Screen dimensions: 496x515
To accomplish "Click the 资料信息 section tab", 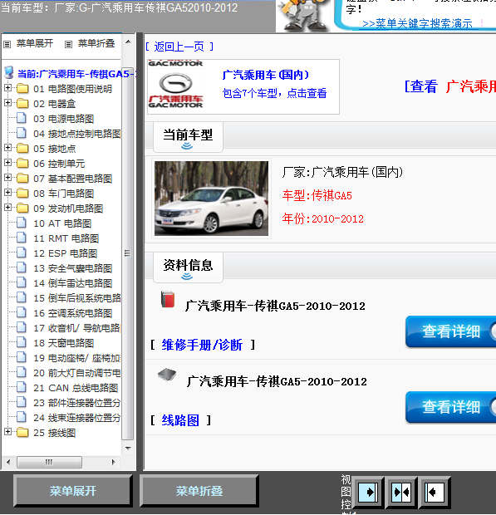I will (x=188, y=267).
